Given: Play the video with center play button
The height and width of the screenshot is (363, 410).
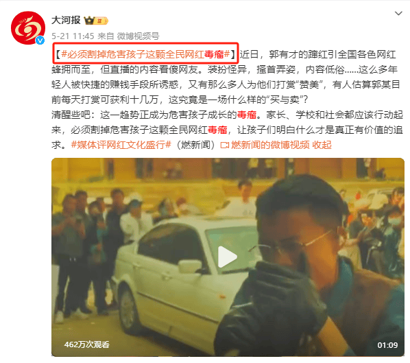Looking at the screenshot, I should pyautogui.click(x=227, y=257).
